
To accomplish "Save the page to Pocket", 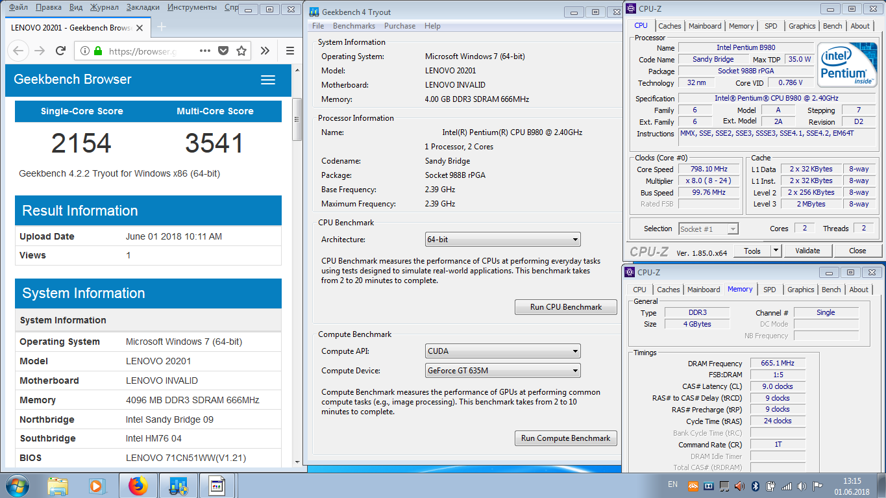I will 223,51.
